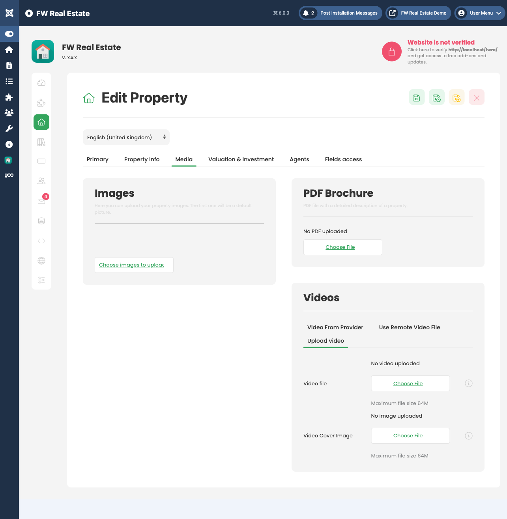The image size is (507, 519).
Task: Cancel editing with the red X icon
Action: click(x=476, y=98)
